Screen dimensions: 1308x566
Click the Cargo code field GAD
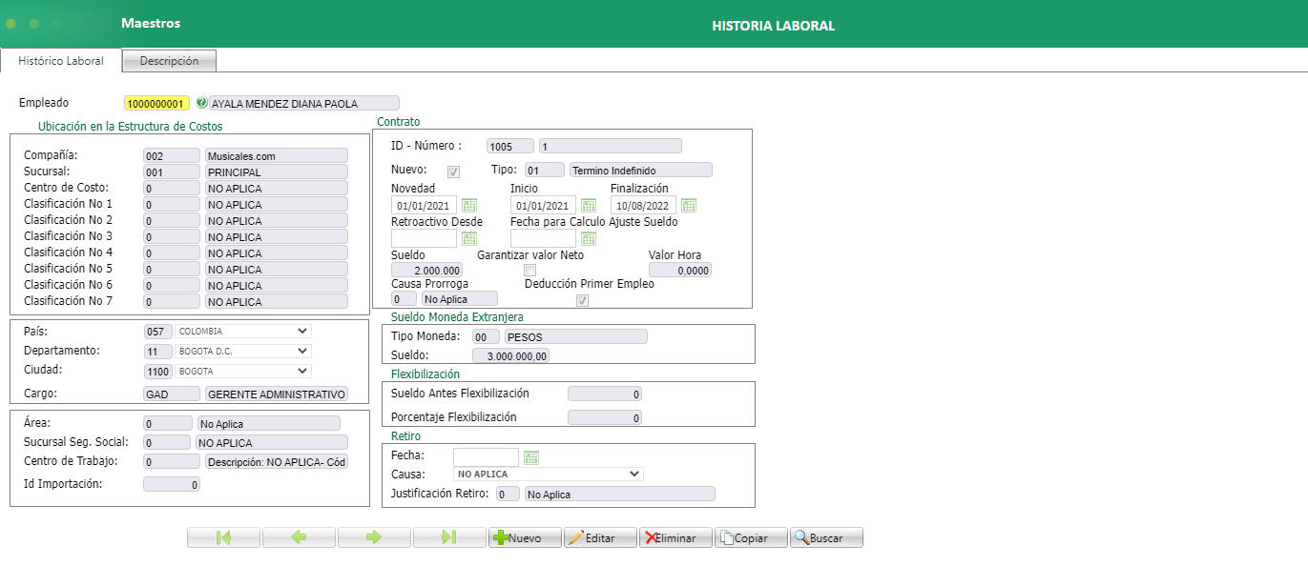point(172,394)
